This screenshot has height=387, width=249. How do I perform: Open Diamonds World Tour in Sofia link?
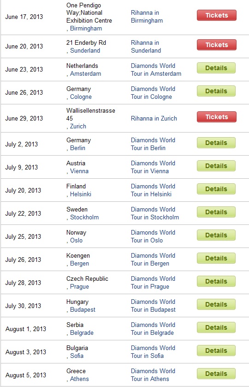pyautogui.click(x=153, y=352)
